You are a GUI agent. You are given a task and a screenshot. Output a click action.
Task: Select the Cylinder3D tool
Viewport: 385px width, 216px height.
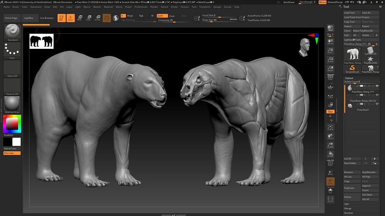370,51
